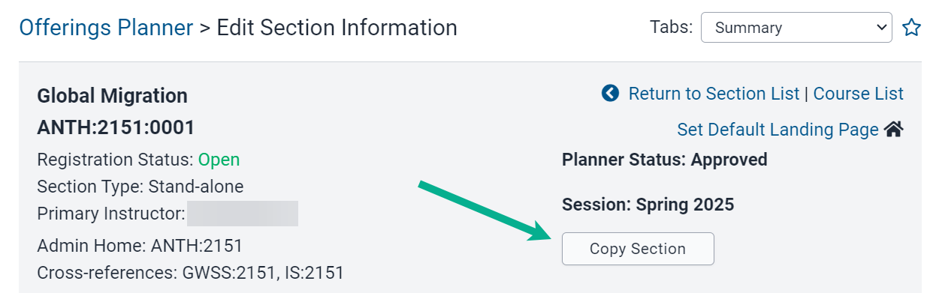Click the green Open registration status
The width and height of the screenshot is (930, 293).
click(219, 160)
